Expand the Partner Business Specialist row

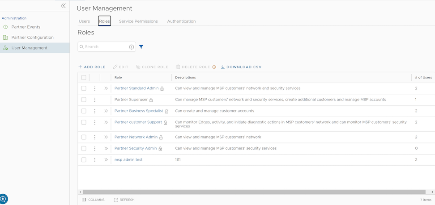point(106,111)
